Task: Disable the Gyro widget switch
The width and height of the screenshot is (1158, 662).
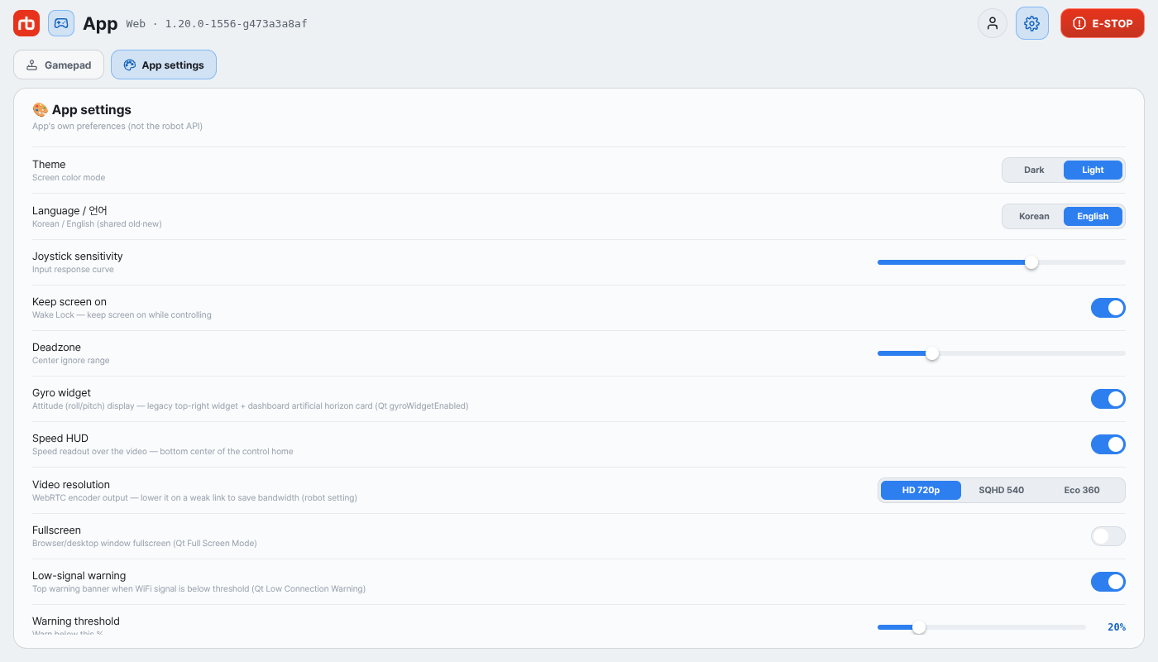Action: (1108, 399)
